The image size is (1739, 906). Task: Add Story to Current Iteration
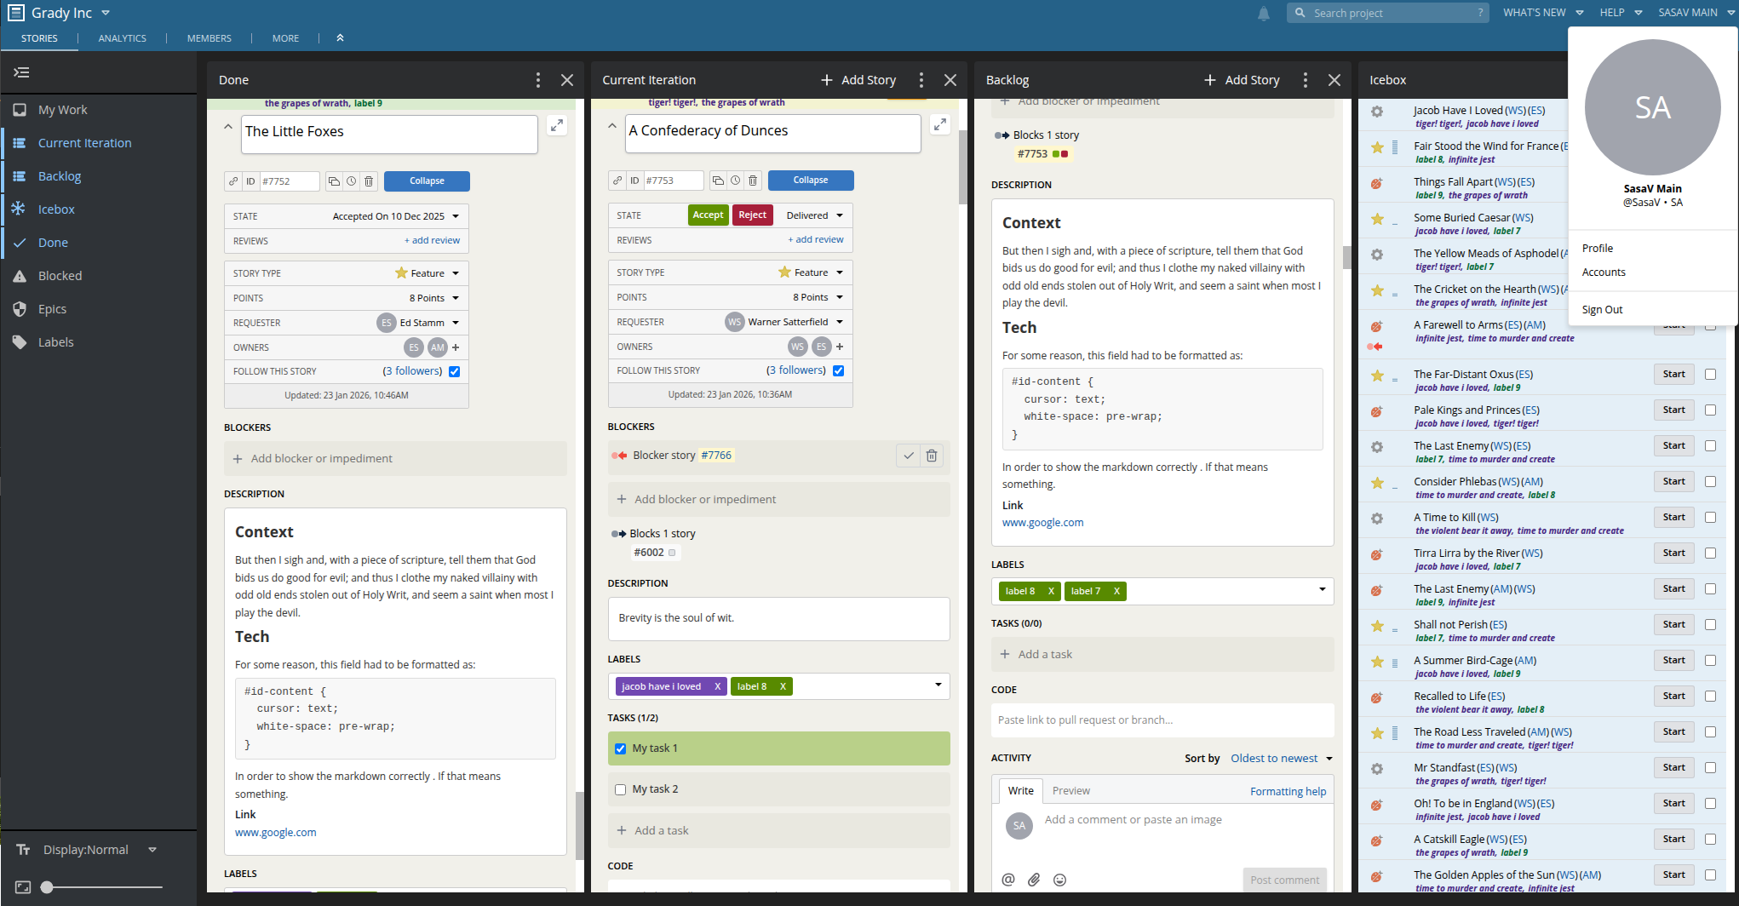[858, 80]
